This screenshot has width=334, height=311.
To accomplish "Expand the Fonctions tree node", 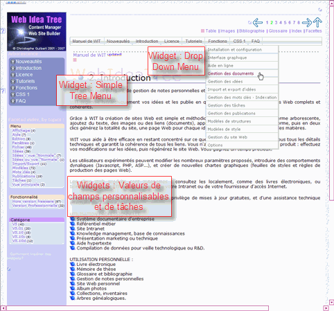I will [x=13, y=88].
